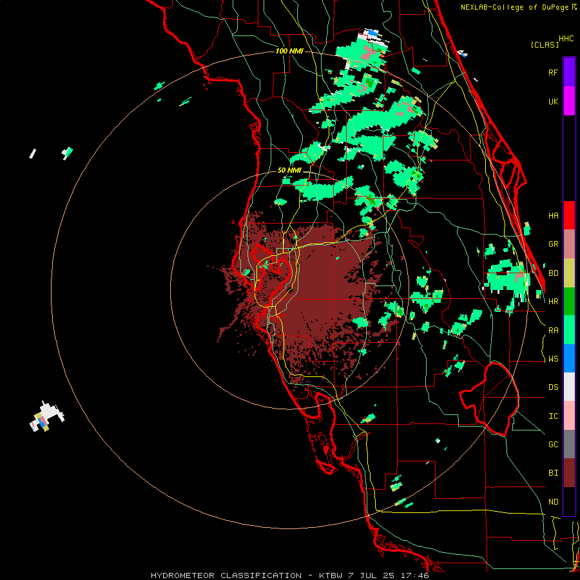
Task: Click the 100 NMI range ring label
Action: click(x=289, y=51)
